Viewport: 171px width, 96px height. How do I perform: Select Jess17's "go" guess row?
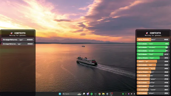pyautogui.click(x=153, y=61)
